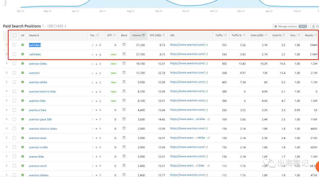Sort by the Traffic column sort icon

click(225, 35)
